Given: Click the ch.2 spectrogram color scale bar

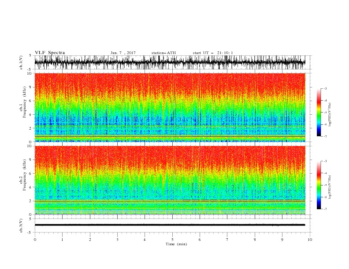Looking at the screenshot, I should click(319, 185).
